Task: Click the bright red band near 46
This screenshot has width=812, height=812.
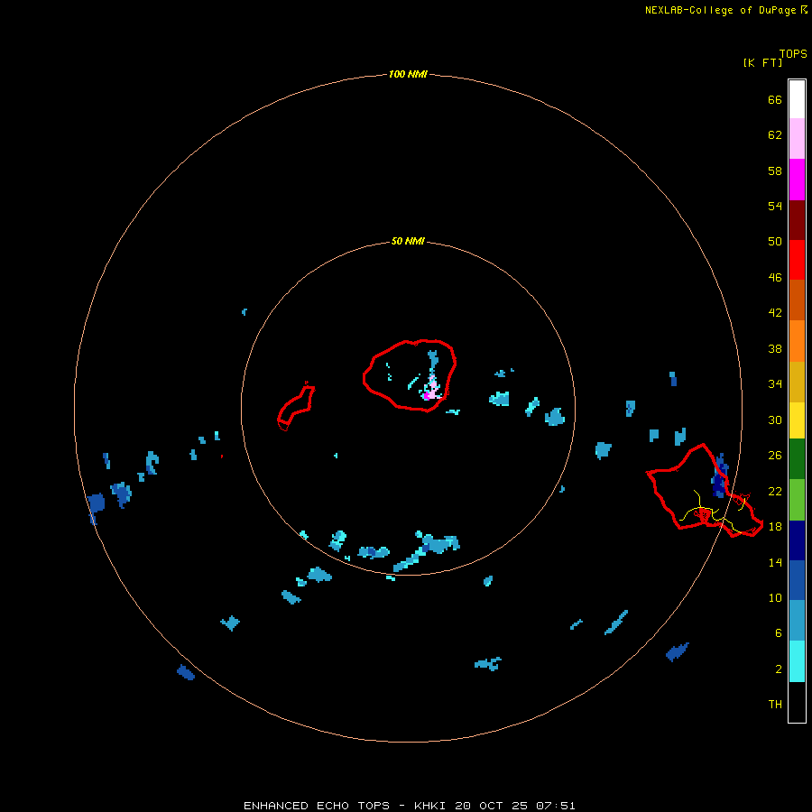Action: tap(797, 260)
